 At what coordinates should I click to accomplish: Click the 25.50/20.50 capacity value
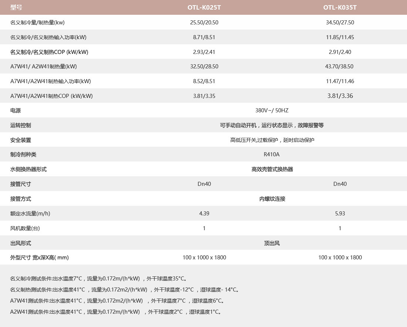[204, 23]
